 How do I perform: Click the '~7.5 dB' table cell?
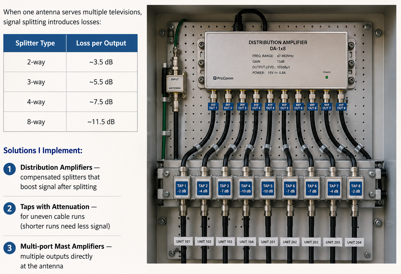102,102
